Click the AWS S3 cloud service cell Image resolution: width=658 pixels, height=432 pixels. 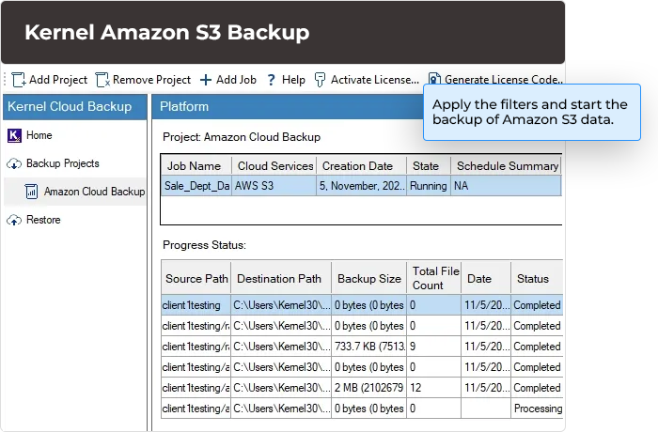pos(274,186)
